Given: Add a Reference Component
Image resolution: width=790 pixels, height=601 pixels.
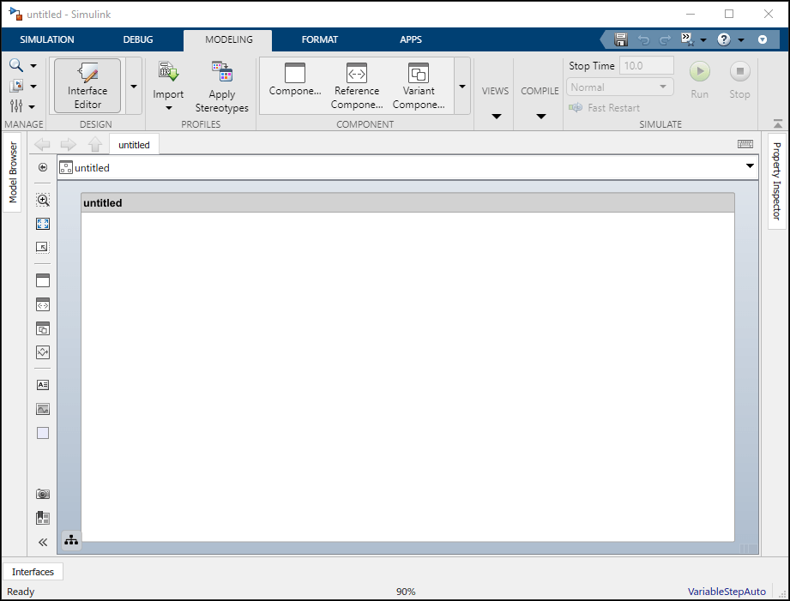Looking at the screenshot, I should click(356, 85).
